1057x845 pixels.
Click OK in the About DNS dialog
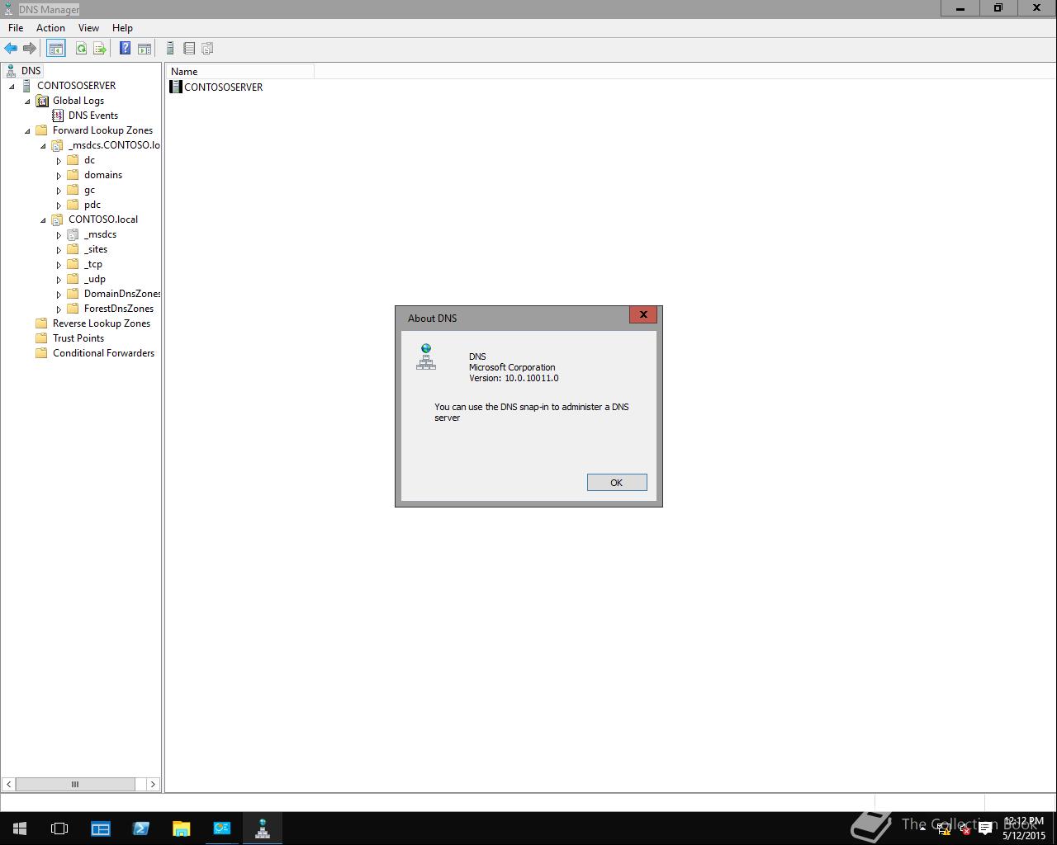click(x=617, y=483)
